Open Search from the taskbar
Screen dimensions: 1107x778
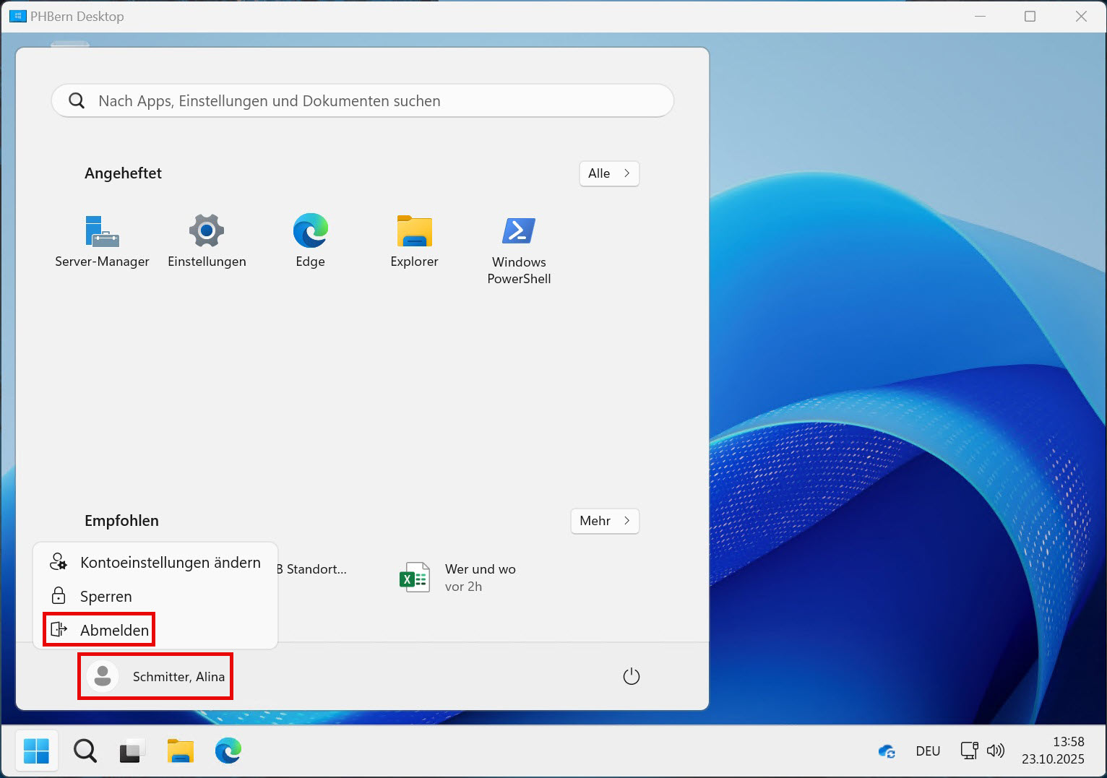click(x=85, y=751)
